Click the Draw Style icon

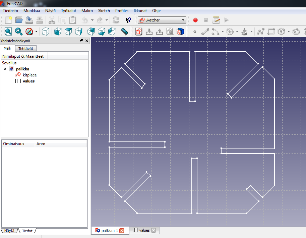click(29, 32)
